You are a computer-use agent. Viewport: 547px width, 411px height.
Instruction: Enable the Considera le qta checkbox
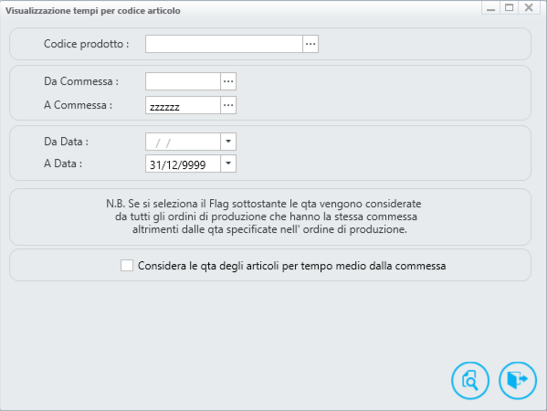coord(127,265)
